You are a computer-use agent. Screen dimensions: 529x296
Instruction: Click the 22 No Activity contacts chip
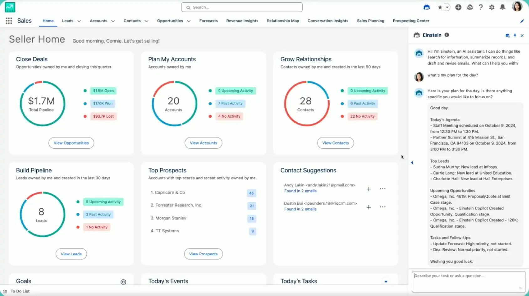tap(362, 116)
